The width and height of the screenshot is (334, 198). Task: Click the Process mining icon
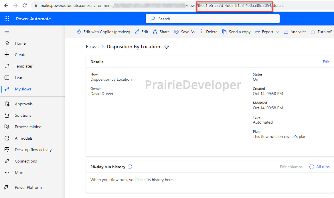[7, 127]
